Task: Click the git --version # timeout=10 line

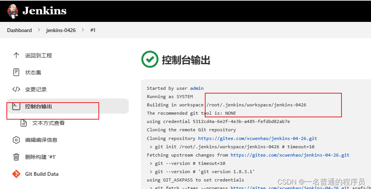Action: tap(187, 163)
